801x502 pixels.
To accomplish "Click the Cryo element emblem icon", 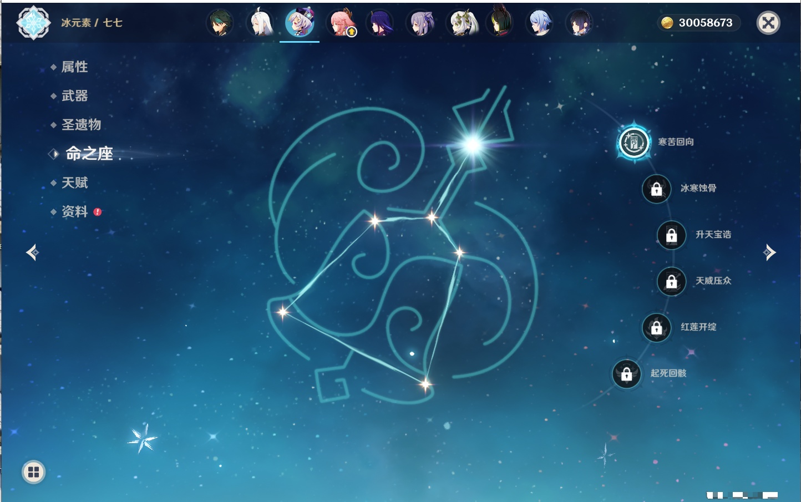I will pos(33,23).
